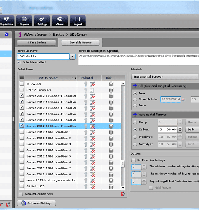Select the Monthly at radio button

click(x=135, y=144)
